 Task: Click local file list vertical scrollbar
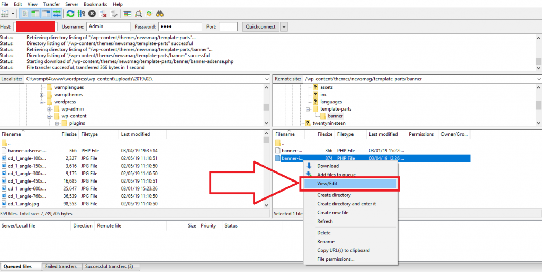tap(266, 170)
